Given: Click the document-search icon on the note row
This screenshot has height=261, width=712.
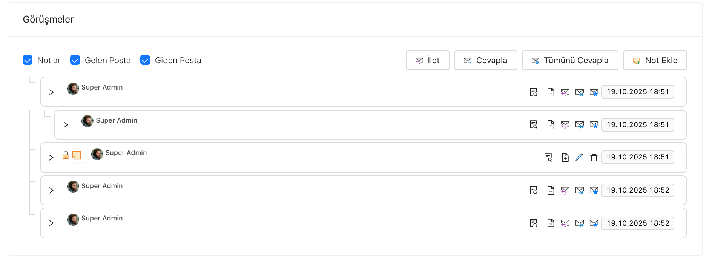Looking at the screenshot, I should pyautogui.click(x=548, y=158).
